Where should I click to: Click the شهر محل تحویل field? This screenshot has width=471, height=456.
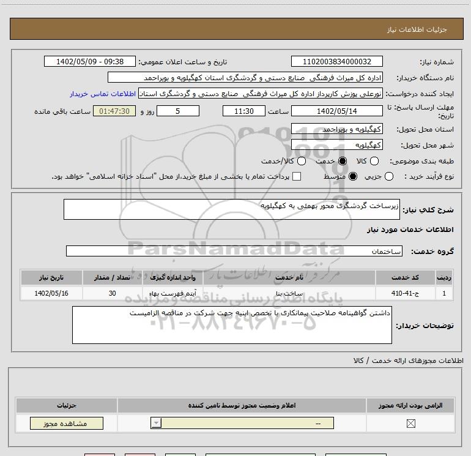[x=336, y=145]
